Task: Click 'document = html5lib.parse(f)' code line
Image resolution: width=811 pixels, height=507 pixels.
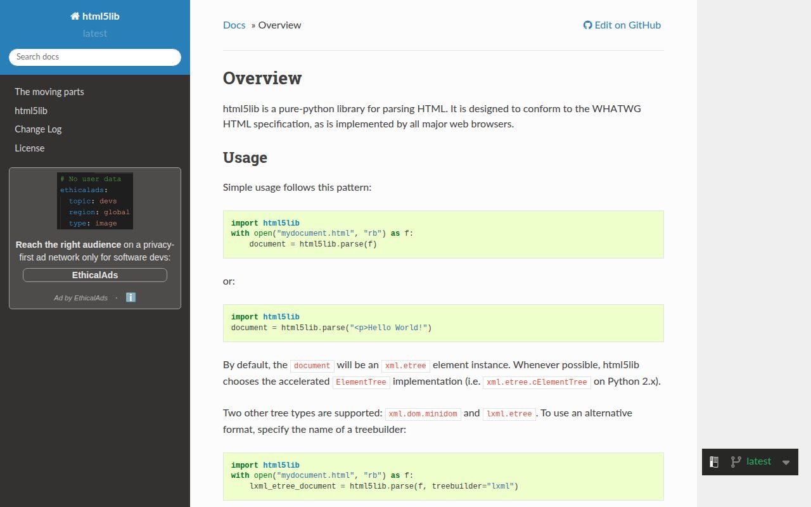Action: [x=313, y=244]
